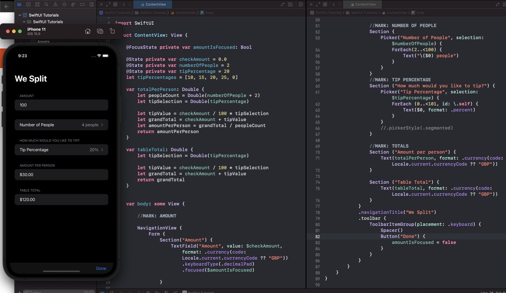Open the Test navigator diamond icon
The width and height of the screenshot is (506, 293).
(64, 4)
